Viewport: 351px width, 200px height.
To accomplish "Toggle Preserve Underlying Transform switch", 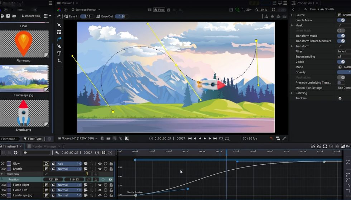I will pyautogui.click(x=341, y=82).
